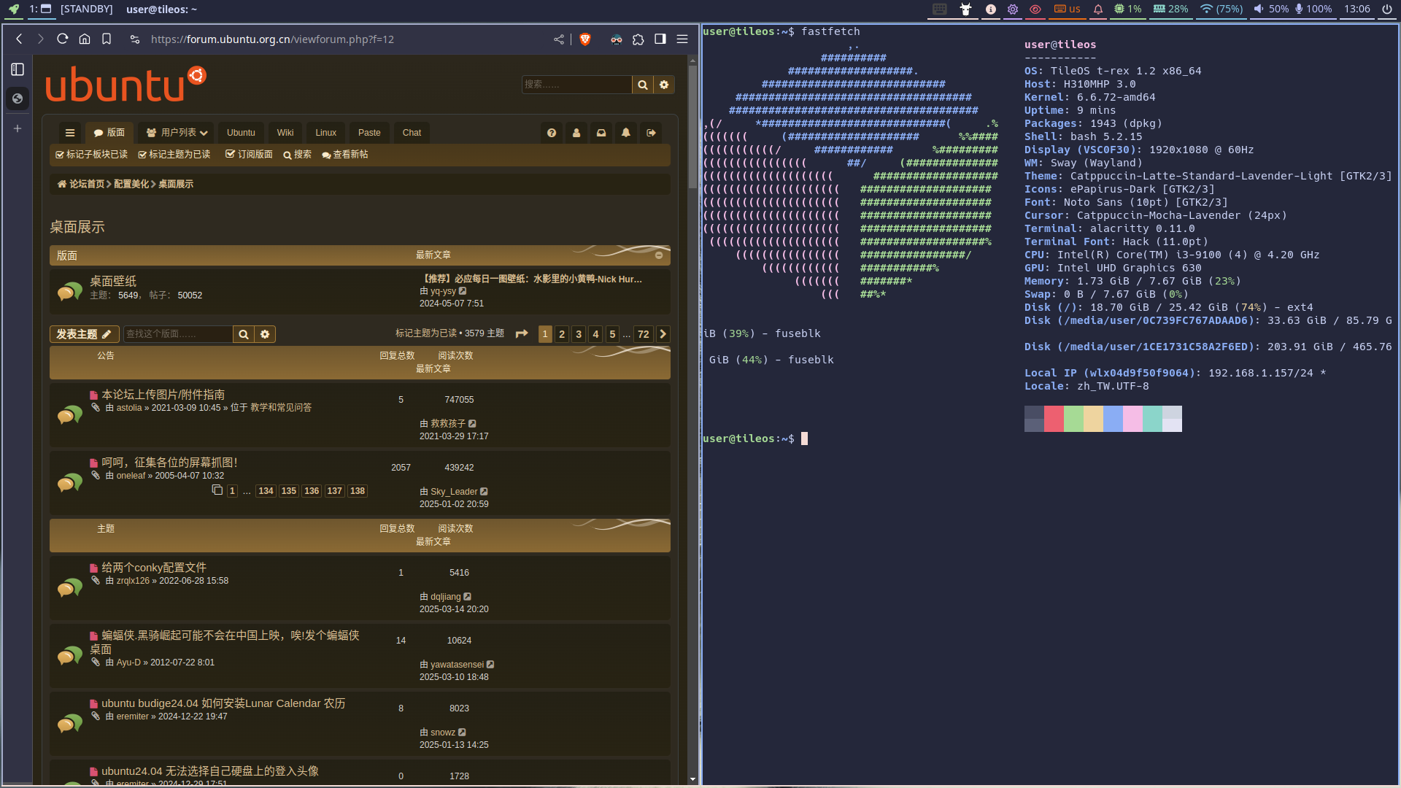Open the forum quick-links hamburger icon
Image resolution: width=1401 pixels, height=788 pixels.
70,133
